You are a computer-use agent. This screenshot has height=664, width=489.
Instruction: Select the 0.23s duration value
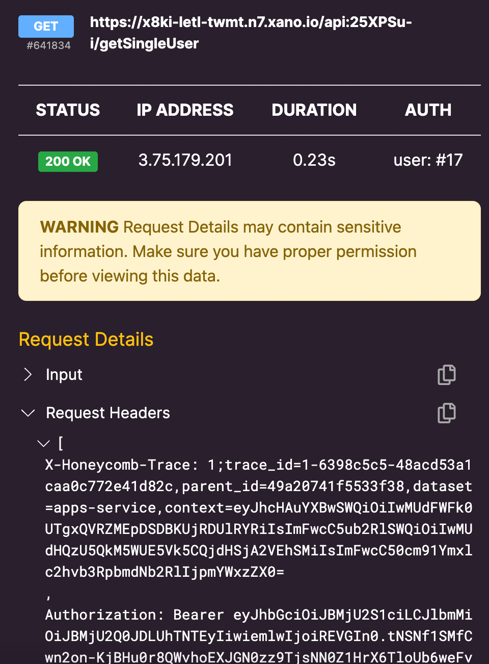click(x=314, y=160)
